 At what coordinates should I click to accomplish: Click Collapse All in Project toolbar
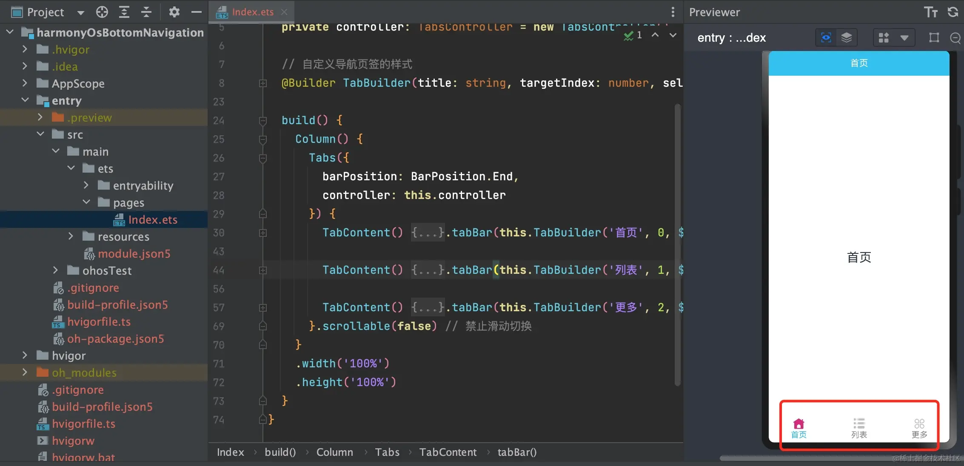[x=146, y=12]
